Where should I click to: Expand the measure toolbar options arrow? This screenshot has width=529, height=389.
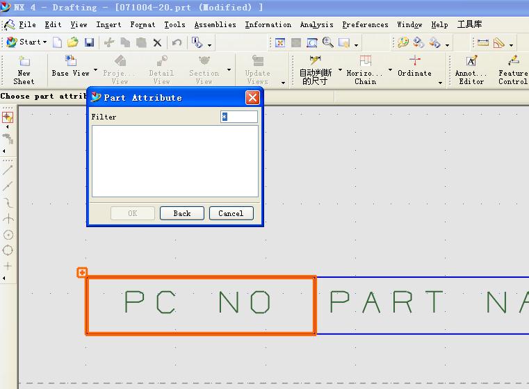511,45
